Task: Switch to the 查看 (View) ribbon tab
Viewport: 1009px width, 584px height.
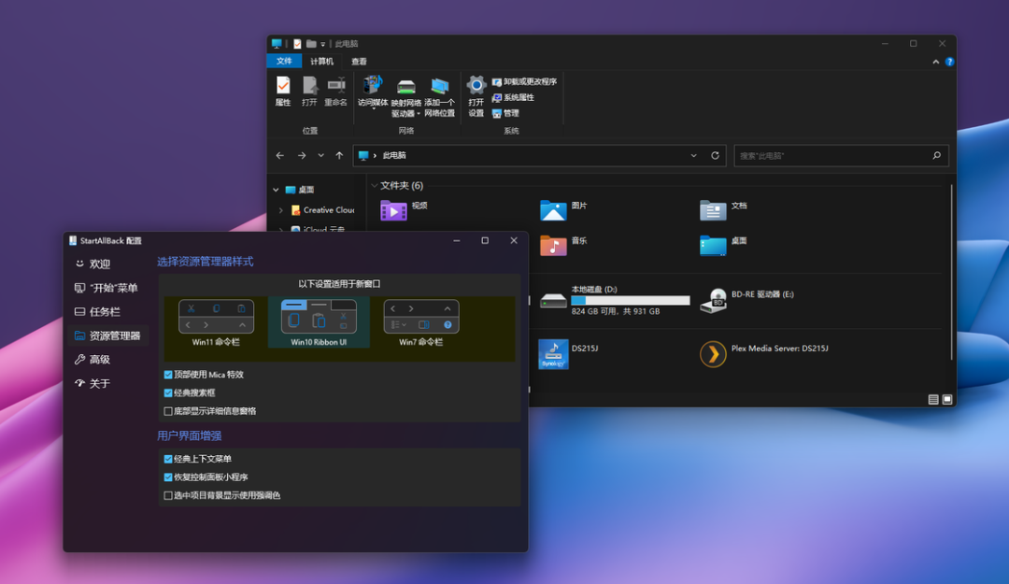Action: pyautogui.click(x=359, y=61)
